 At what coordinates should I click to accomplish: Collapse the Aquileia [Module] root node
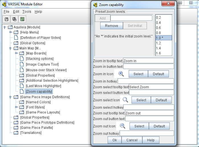[5, 27]
